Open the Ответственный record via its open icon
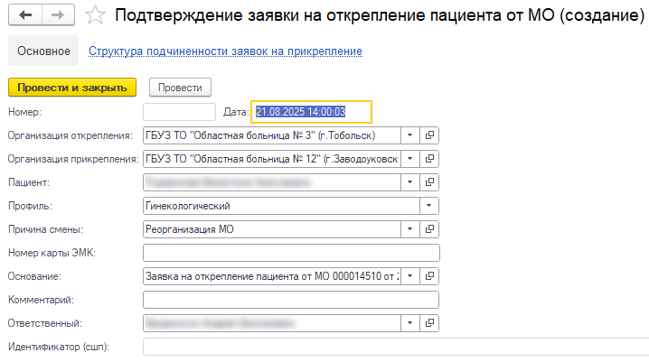 [430, 323]
